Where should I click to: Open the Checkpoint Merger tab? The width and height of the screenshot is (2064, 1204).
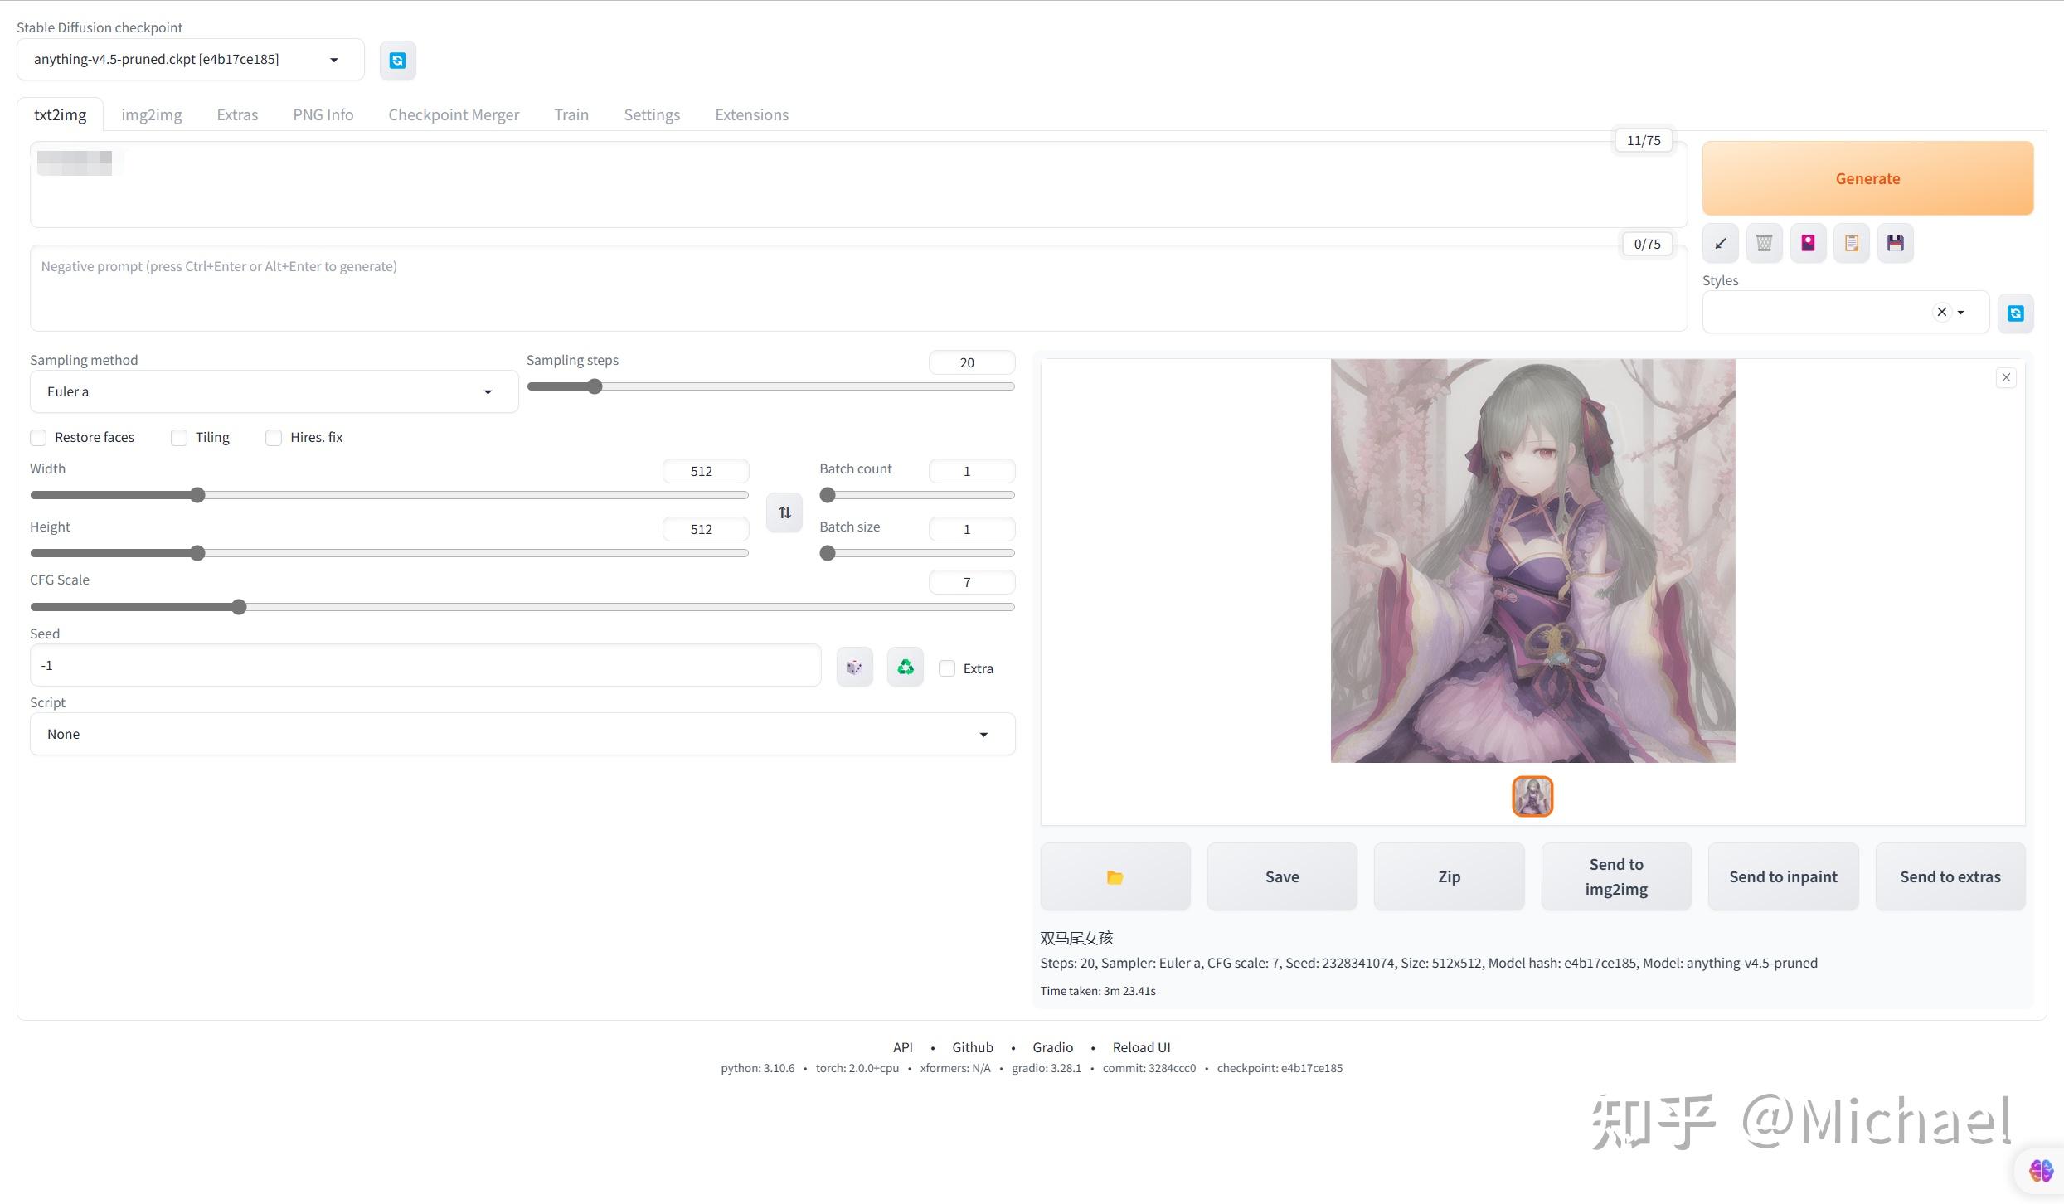(x=453, y=114)
